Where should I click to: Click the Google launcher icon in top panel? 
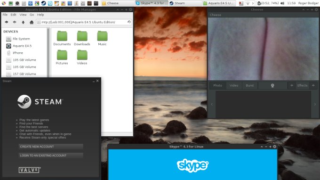37,3
